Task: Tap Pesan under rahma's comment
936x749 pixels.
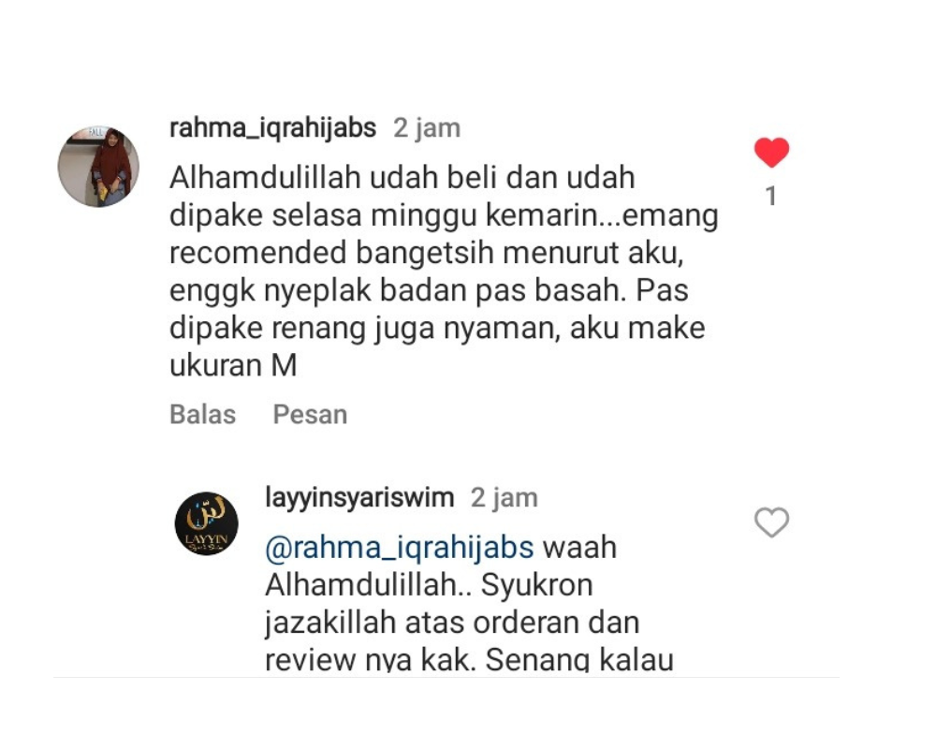Action: (x=310, y=414)
